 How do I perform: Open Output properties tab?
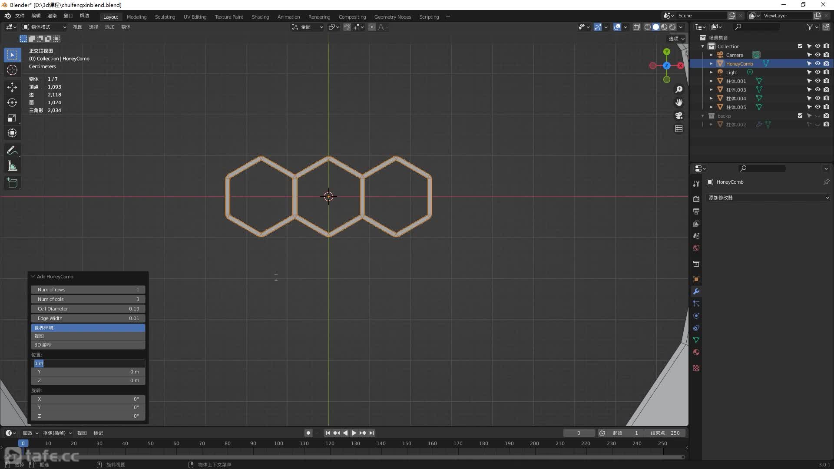coord(696,211)
